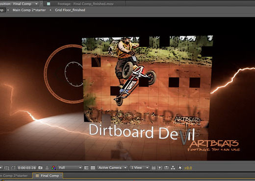This screenshot has height=181, width=255.
Task: Click arrow before Main Comp 2*starter
Action: click(8, 10)
